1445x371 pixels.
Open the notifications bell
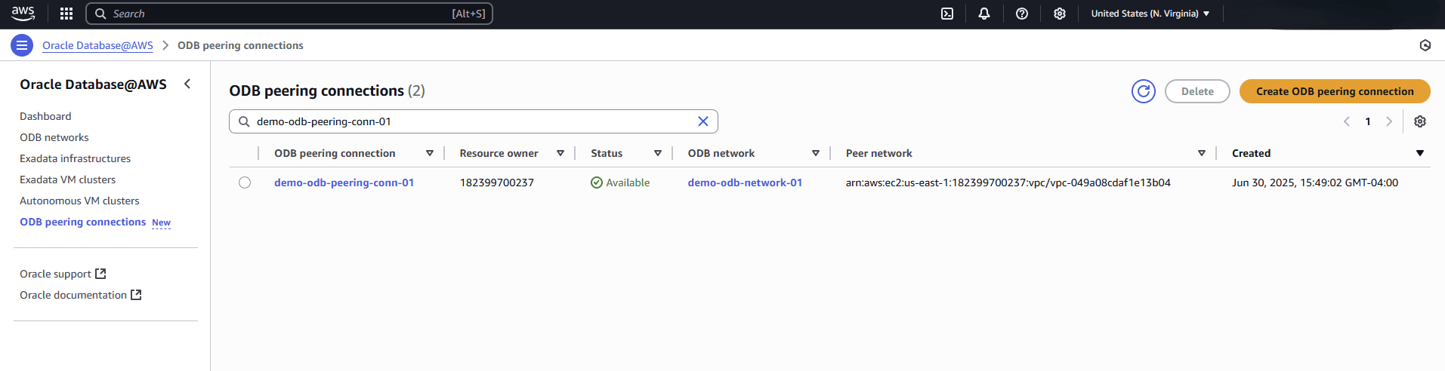point(984,14)
